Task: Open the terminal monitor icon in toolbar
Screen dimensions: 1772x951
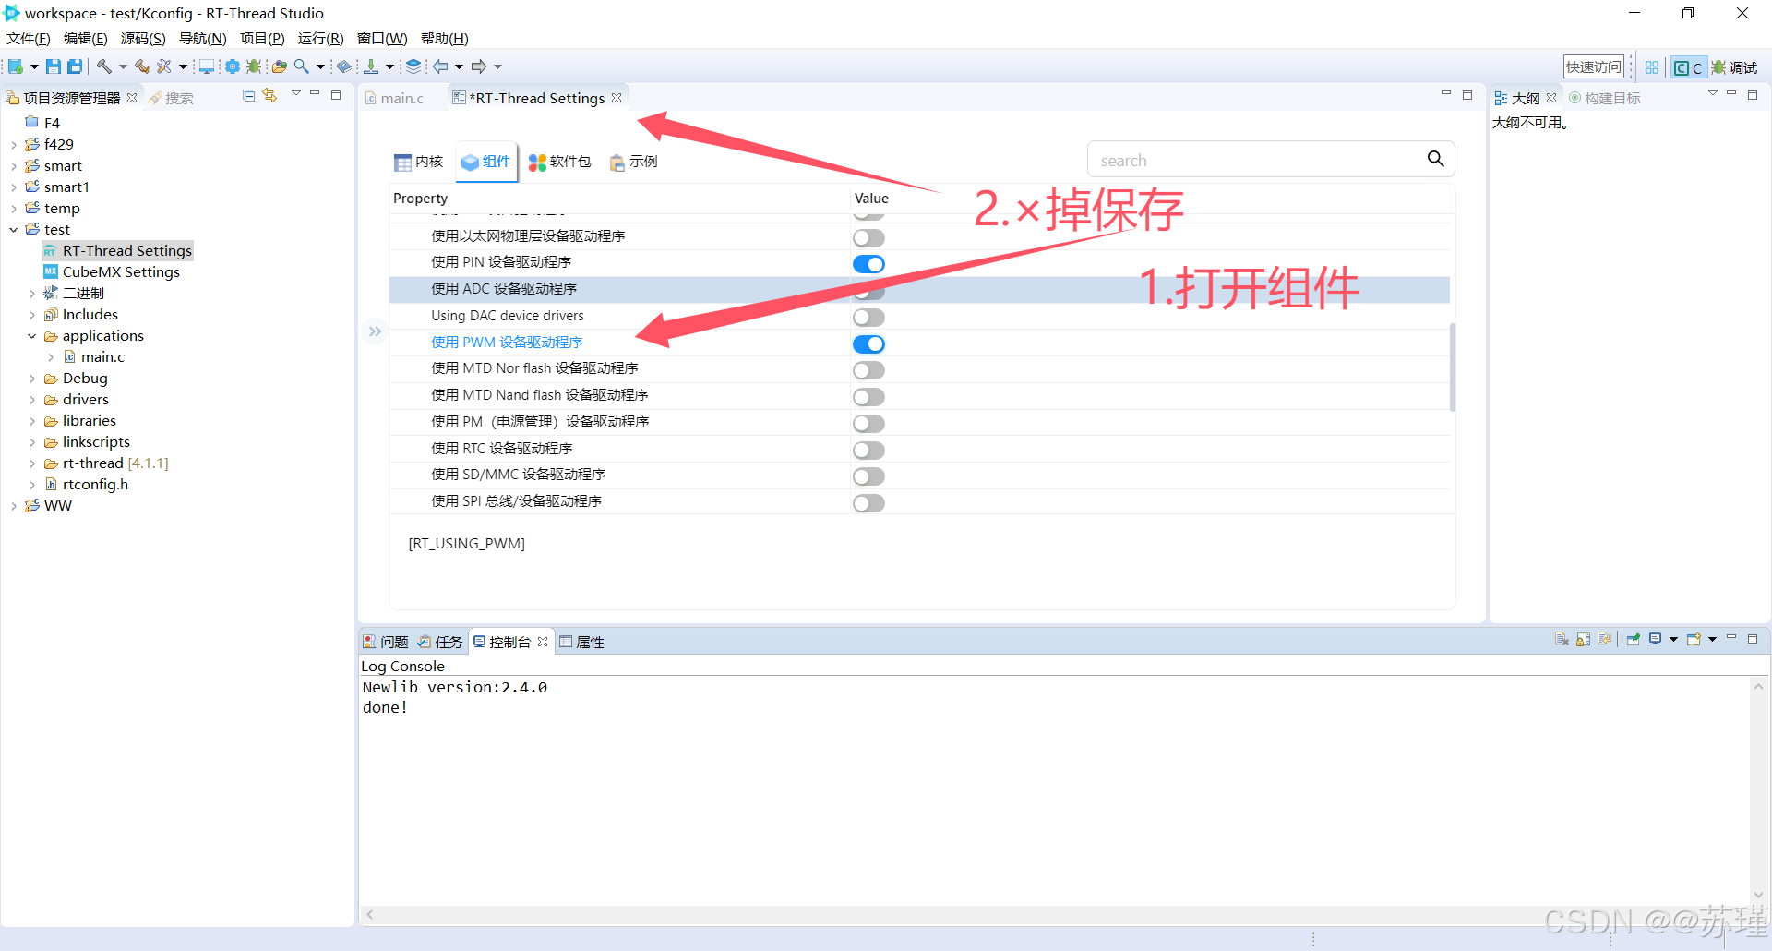Action: (207, 66)
